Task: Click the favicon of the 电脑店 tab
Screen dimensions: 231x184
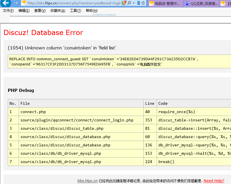Action: point(152,3)
